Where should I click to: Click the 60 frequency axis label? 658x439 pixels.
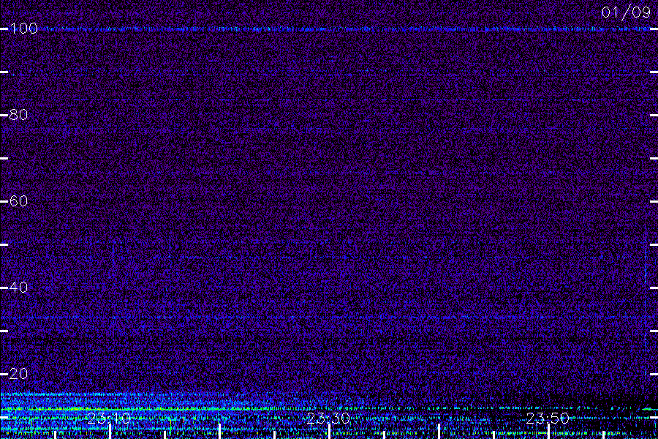tap(18, 200)
